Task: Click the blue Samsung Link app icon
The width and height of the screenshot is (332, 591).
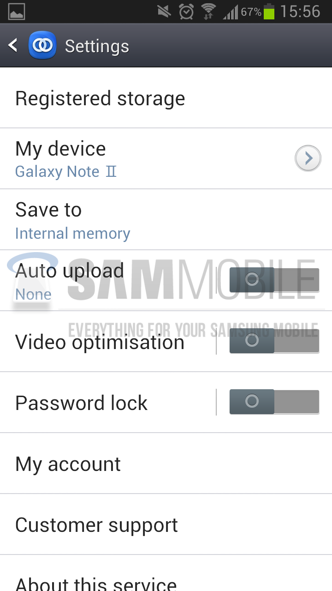Action: tap(42, 45)
